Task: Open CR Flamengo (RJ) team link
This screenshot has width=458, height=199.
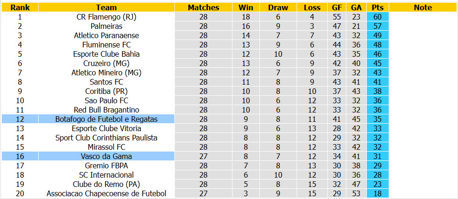Action: [x=106, y=17]
